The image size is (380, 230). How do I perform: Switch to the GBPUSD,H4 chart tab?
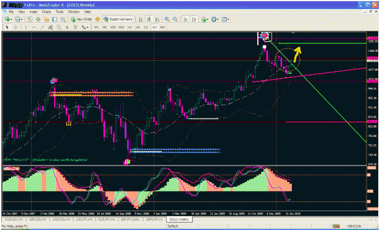click(x=37, y=220)
